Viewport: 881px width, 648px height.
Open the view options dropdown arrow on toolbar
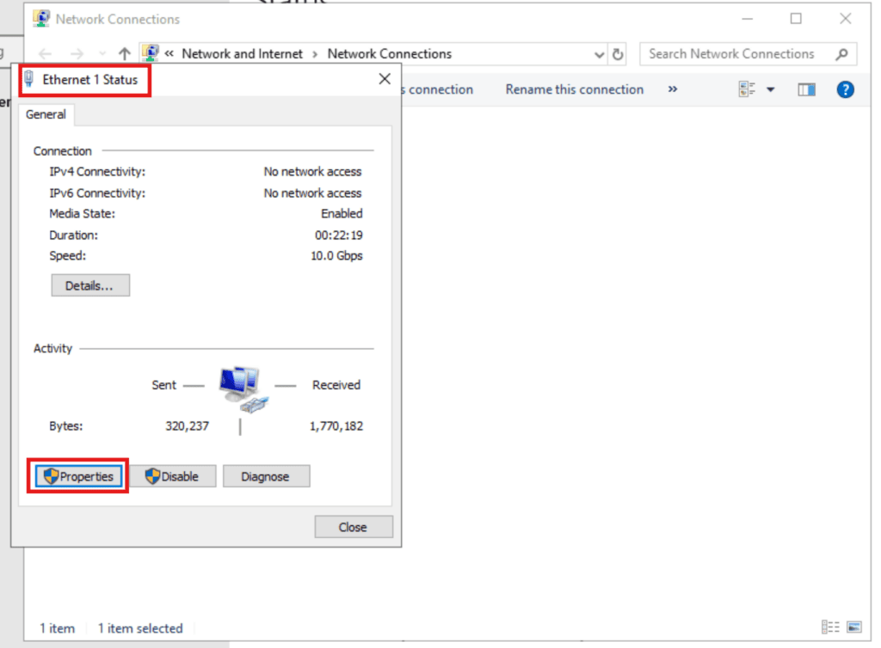coord(770,89)
